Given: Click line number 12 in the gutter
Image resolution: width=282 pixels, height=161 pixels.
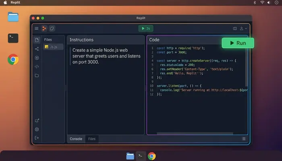Looking at the screenshot, I should coord(151,94).
